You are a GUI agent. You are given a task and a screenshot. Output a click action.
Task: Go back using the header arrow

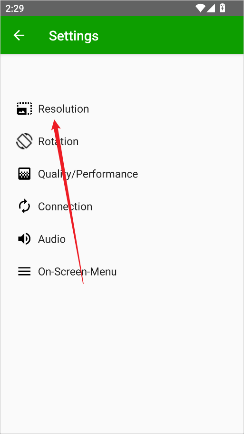tap(19, 35)
